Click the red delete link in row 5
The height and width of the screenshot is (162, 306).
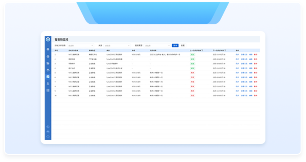coord(256,73)
